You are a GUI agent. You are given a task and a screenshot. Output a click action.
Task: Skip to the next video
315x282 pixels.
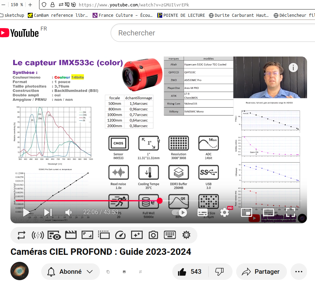(x=48, y=212)
